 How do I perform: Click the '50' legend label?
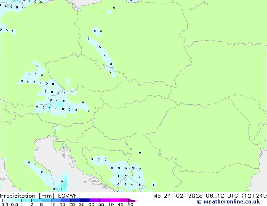click(x=131, y=204)
